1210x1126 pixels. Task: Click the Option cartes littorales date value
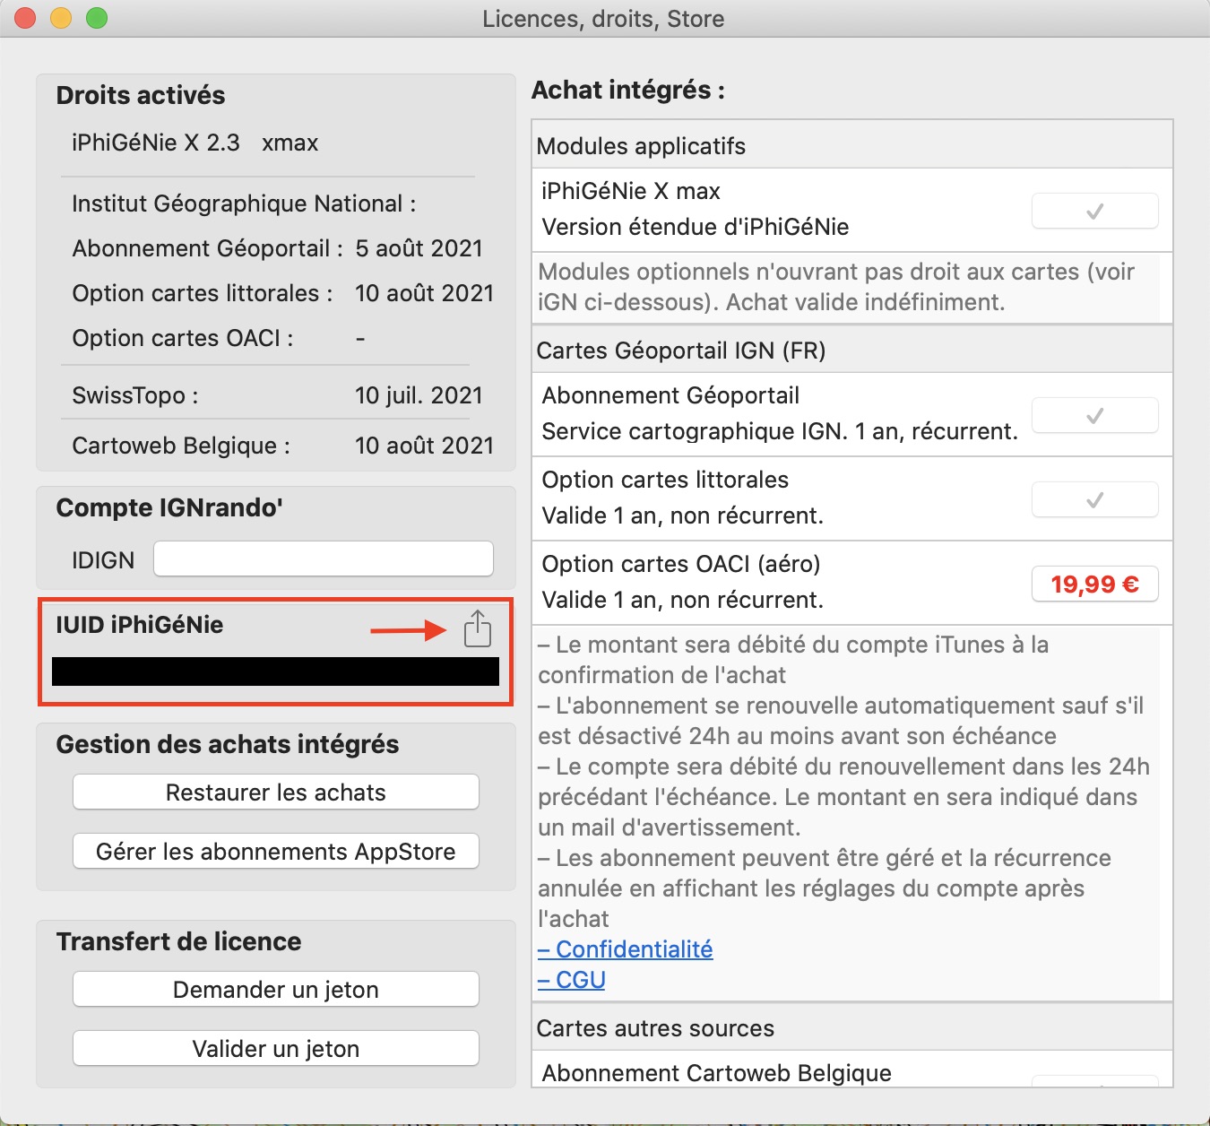pyautogui.click(x=425, y=293)
